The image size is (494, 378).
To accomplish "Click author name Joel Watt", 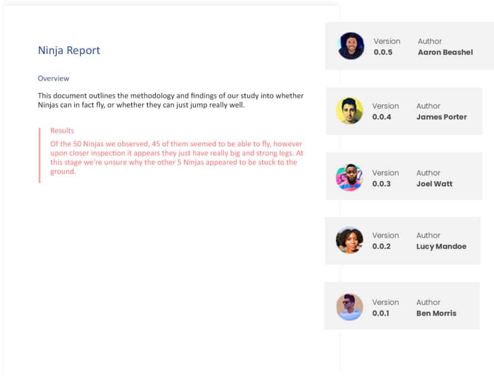I will pyautogui.click(x=434, y=184).
